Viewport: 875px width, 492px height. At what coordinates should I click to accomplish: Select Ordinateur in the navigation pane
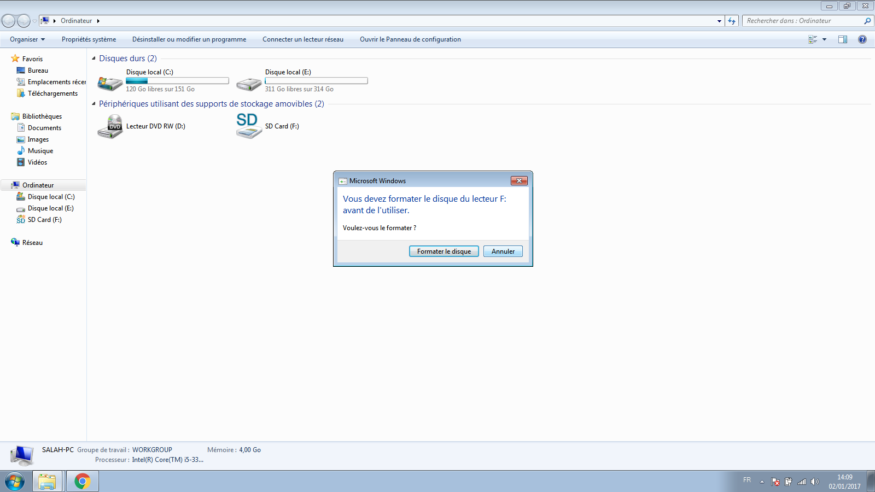(x=38, y=185)
